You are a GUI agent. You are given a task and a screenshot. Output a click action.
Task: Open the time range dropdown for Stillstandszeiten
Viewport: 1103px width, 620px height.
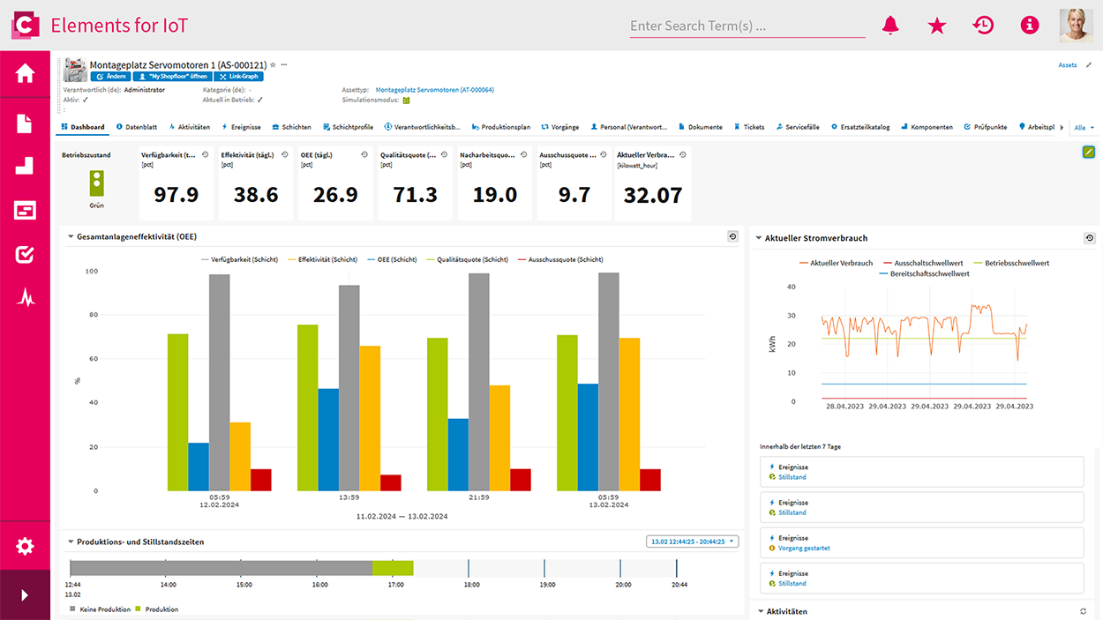(x=692, y=542)
